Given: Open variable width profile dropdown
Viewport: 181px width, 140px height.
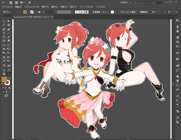Looking at the screenshot, I should tap(73, 12).
